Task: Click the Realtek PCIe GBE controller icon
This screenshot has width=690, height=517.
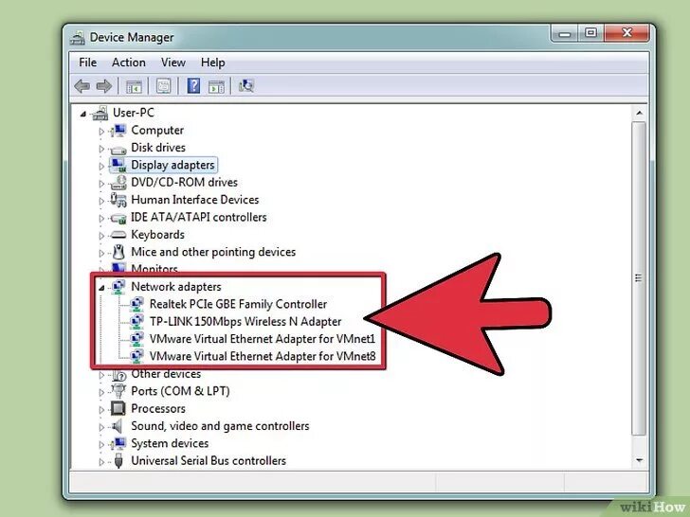Action: tap(136, 304)
